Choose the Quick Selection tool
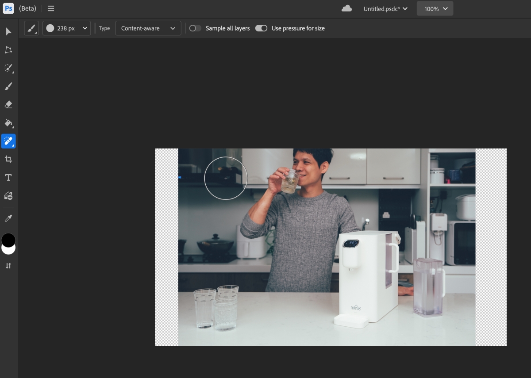This screenshot has width=531, height=378. [8, 68]
